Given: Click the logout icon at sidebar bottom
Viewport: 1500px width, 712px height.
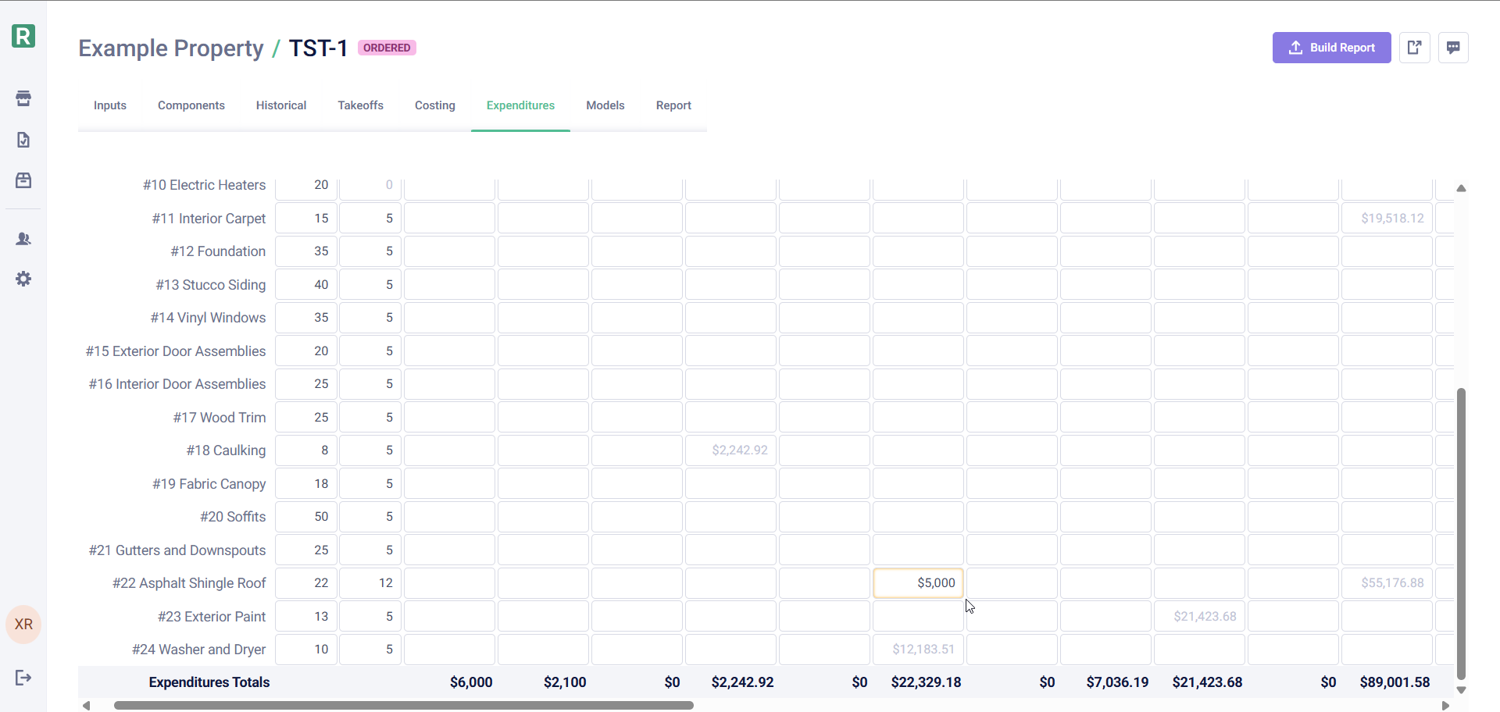Looking at the screenshot, I should tap(23, 678).
